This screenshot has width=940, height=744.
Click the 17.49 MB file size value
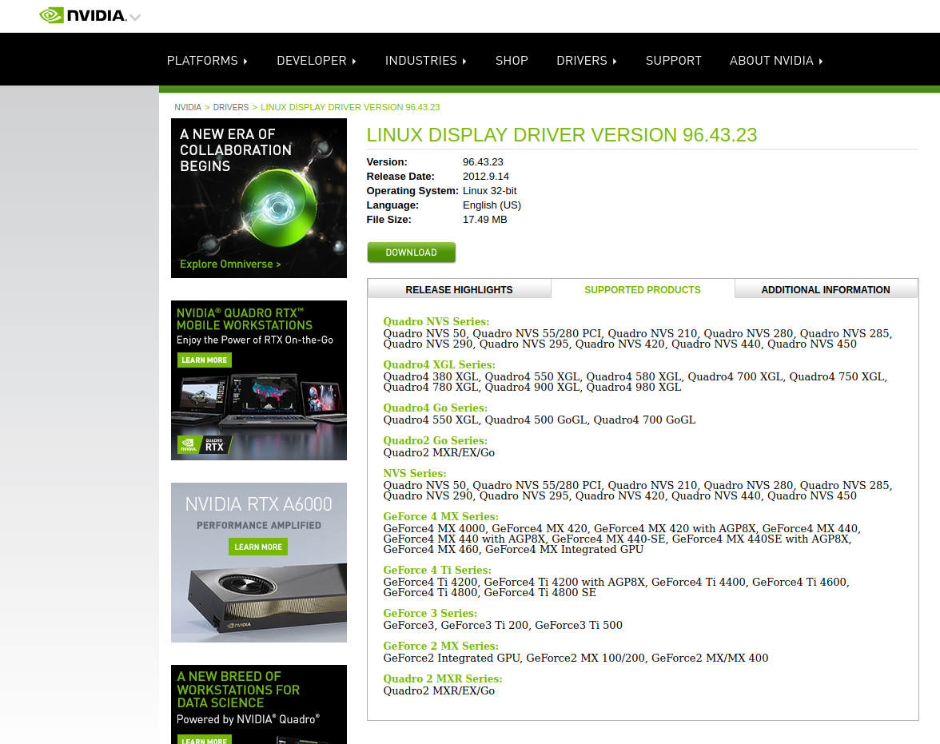click(485, 220)
